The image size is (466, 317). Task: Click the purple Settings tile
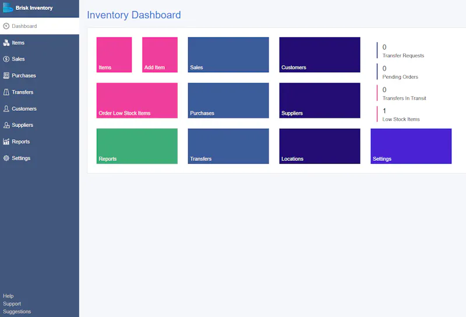(x=411, y=146)
